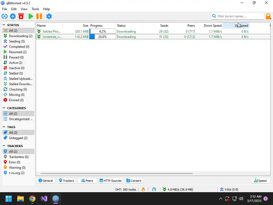Select Uncategorized category filter
Viewport: 273px width, 205px height.
(18, 119)
